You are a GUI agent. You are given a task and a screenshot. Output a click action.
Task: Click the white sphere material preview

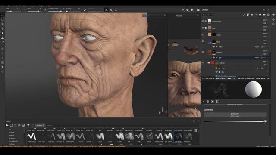click(253, 90)
